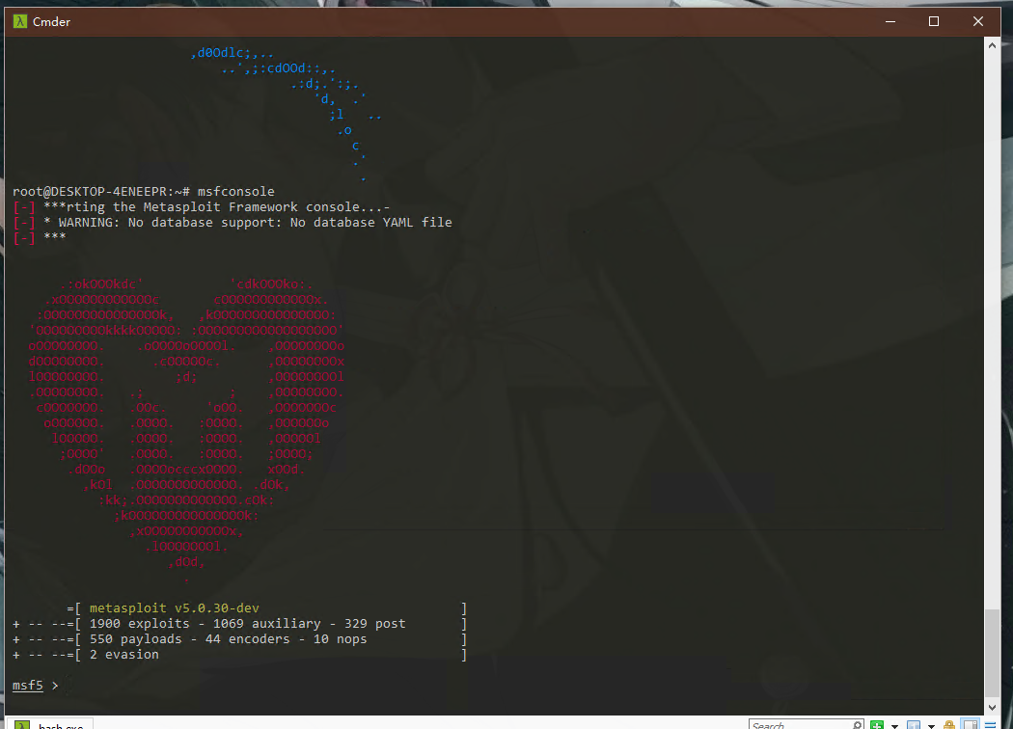Viewport: 1013px width, 729px height.
Task: Click the scrollbar down arrow
Action: pos(993,707)
